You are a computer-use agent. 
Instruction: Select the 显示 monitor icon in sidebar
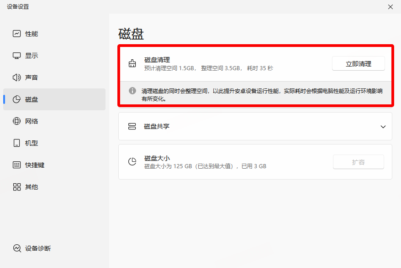click(17, 56)
